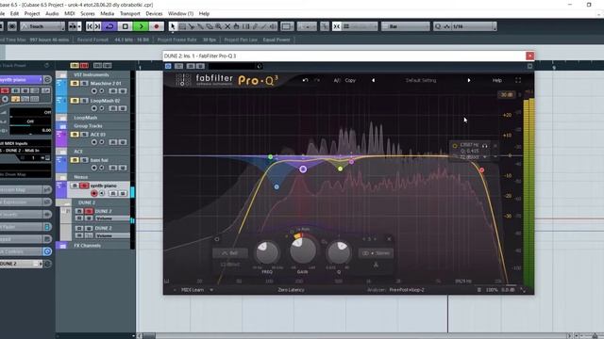
Task: Mute the Maschine 2 01 track
Action: tap(75, 84)
